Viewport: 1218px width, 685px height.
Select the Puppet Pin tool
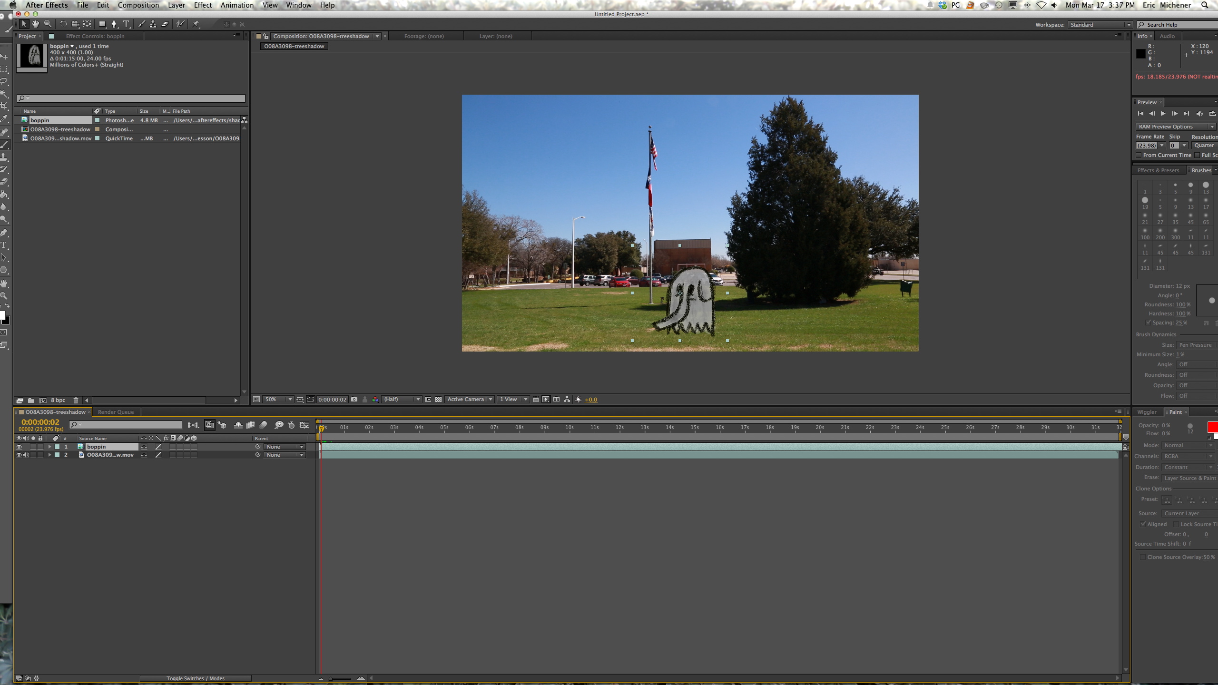[x=196, y=24]
